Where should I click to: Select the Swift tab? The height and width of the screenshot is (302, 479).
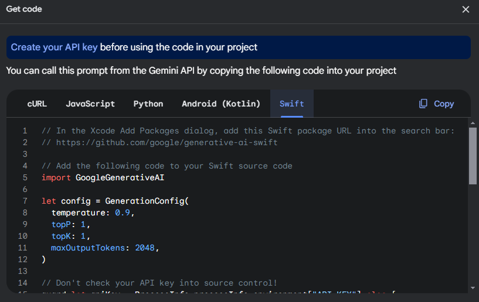[292, 104]
